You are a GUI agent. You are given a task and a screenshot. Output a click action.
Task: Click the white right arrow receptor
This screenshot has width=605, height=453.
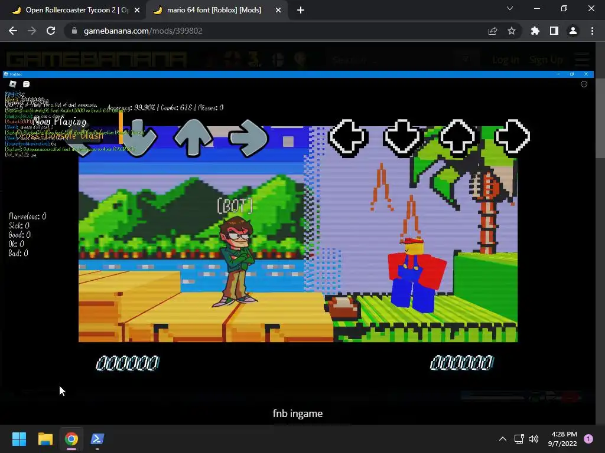tap(512, 137)
